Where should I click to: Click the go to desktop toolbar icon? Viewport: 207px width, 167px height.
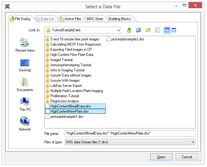pyautogui.click(x=139, y=30)
